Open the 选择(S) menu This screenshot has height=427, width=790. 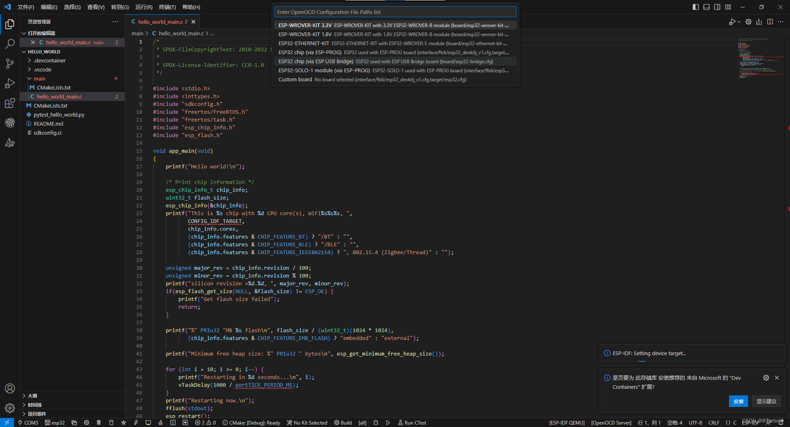(x=72, y=7)
